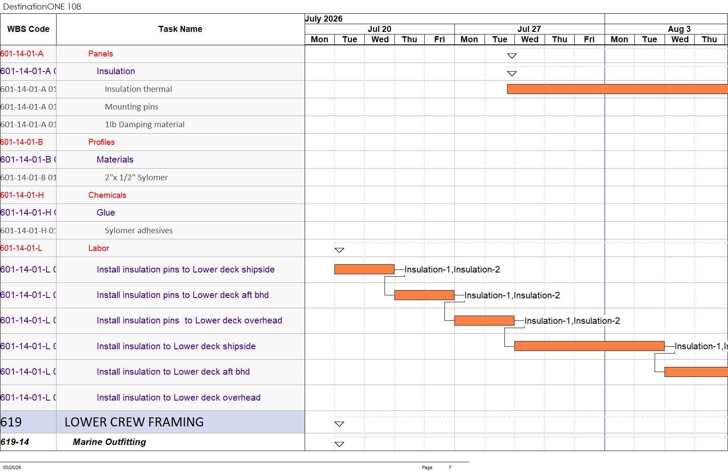Select the Lower deck overhead pins bar

[x=484, y=320]
